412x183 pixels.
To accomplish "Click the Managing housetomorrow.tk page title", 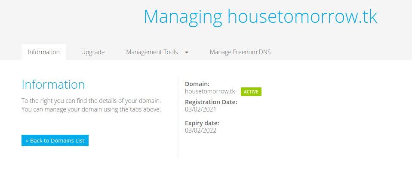I will 260,17.
